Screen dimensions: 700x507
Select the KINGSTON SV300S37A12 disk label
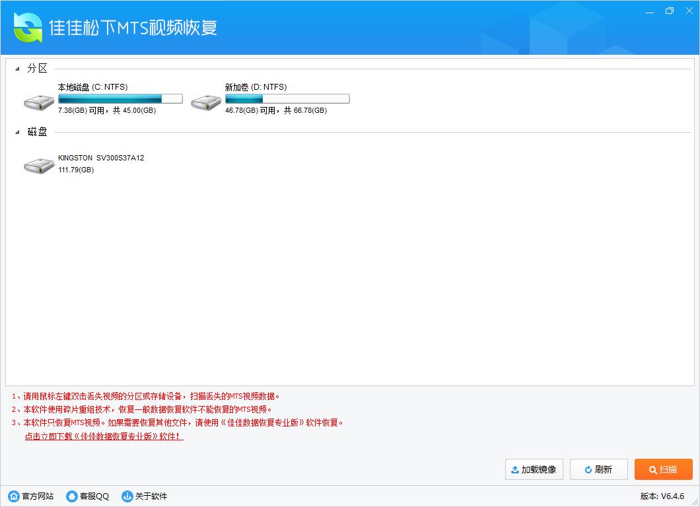(101, 158)
